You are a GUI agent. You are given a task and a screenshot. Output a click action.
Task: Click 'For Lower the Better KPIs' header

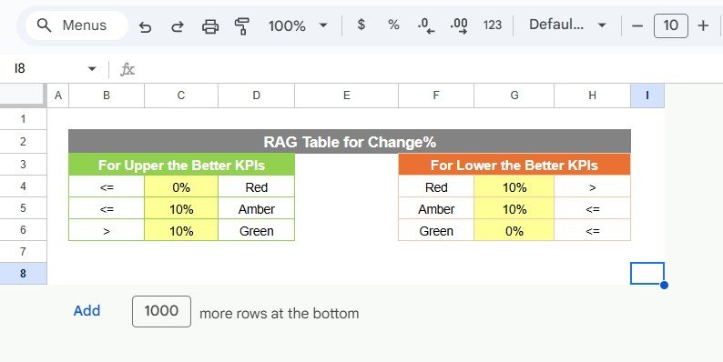pos(514,165)
